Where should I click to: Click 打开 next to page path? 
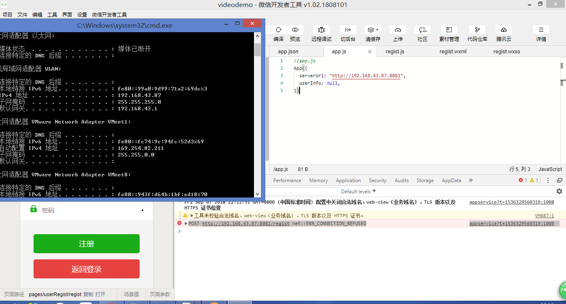tap(100, 294)
